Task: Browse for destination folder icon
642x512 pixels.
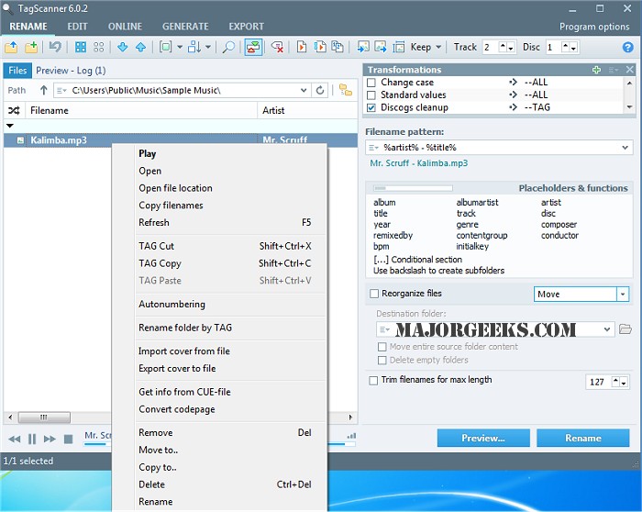Action: pyautogui.click(x=625, y=329)
